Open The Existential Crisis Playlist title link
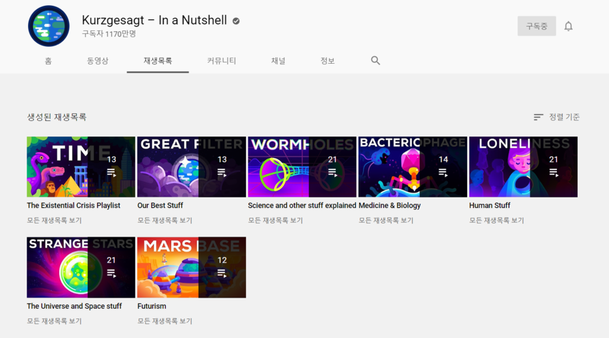The height and width of the screenshot is (338, 609). tap(74, 205)
